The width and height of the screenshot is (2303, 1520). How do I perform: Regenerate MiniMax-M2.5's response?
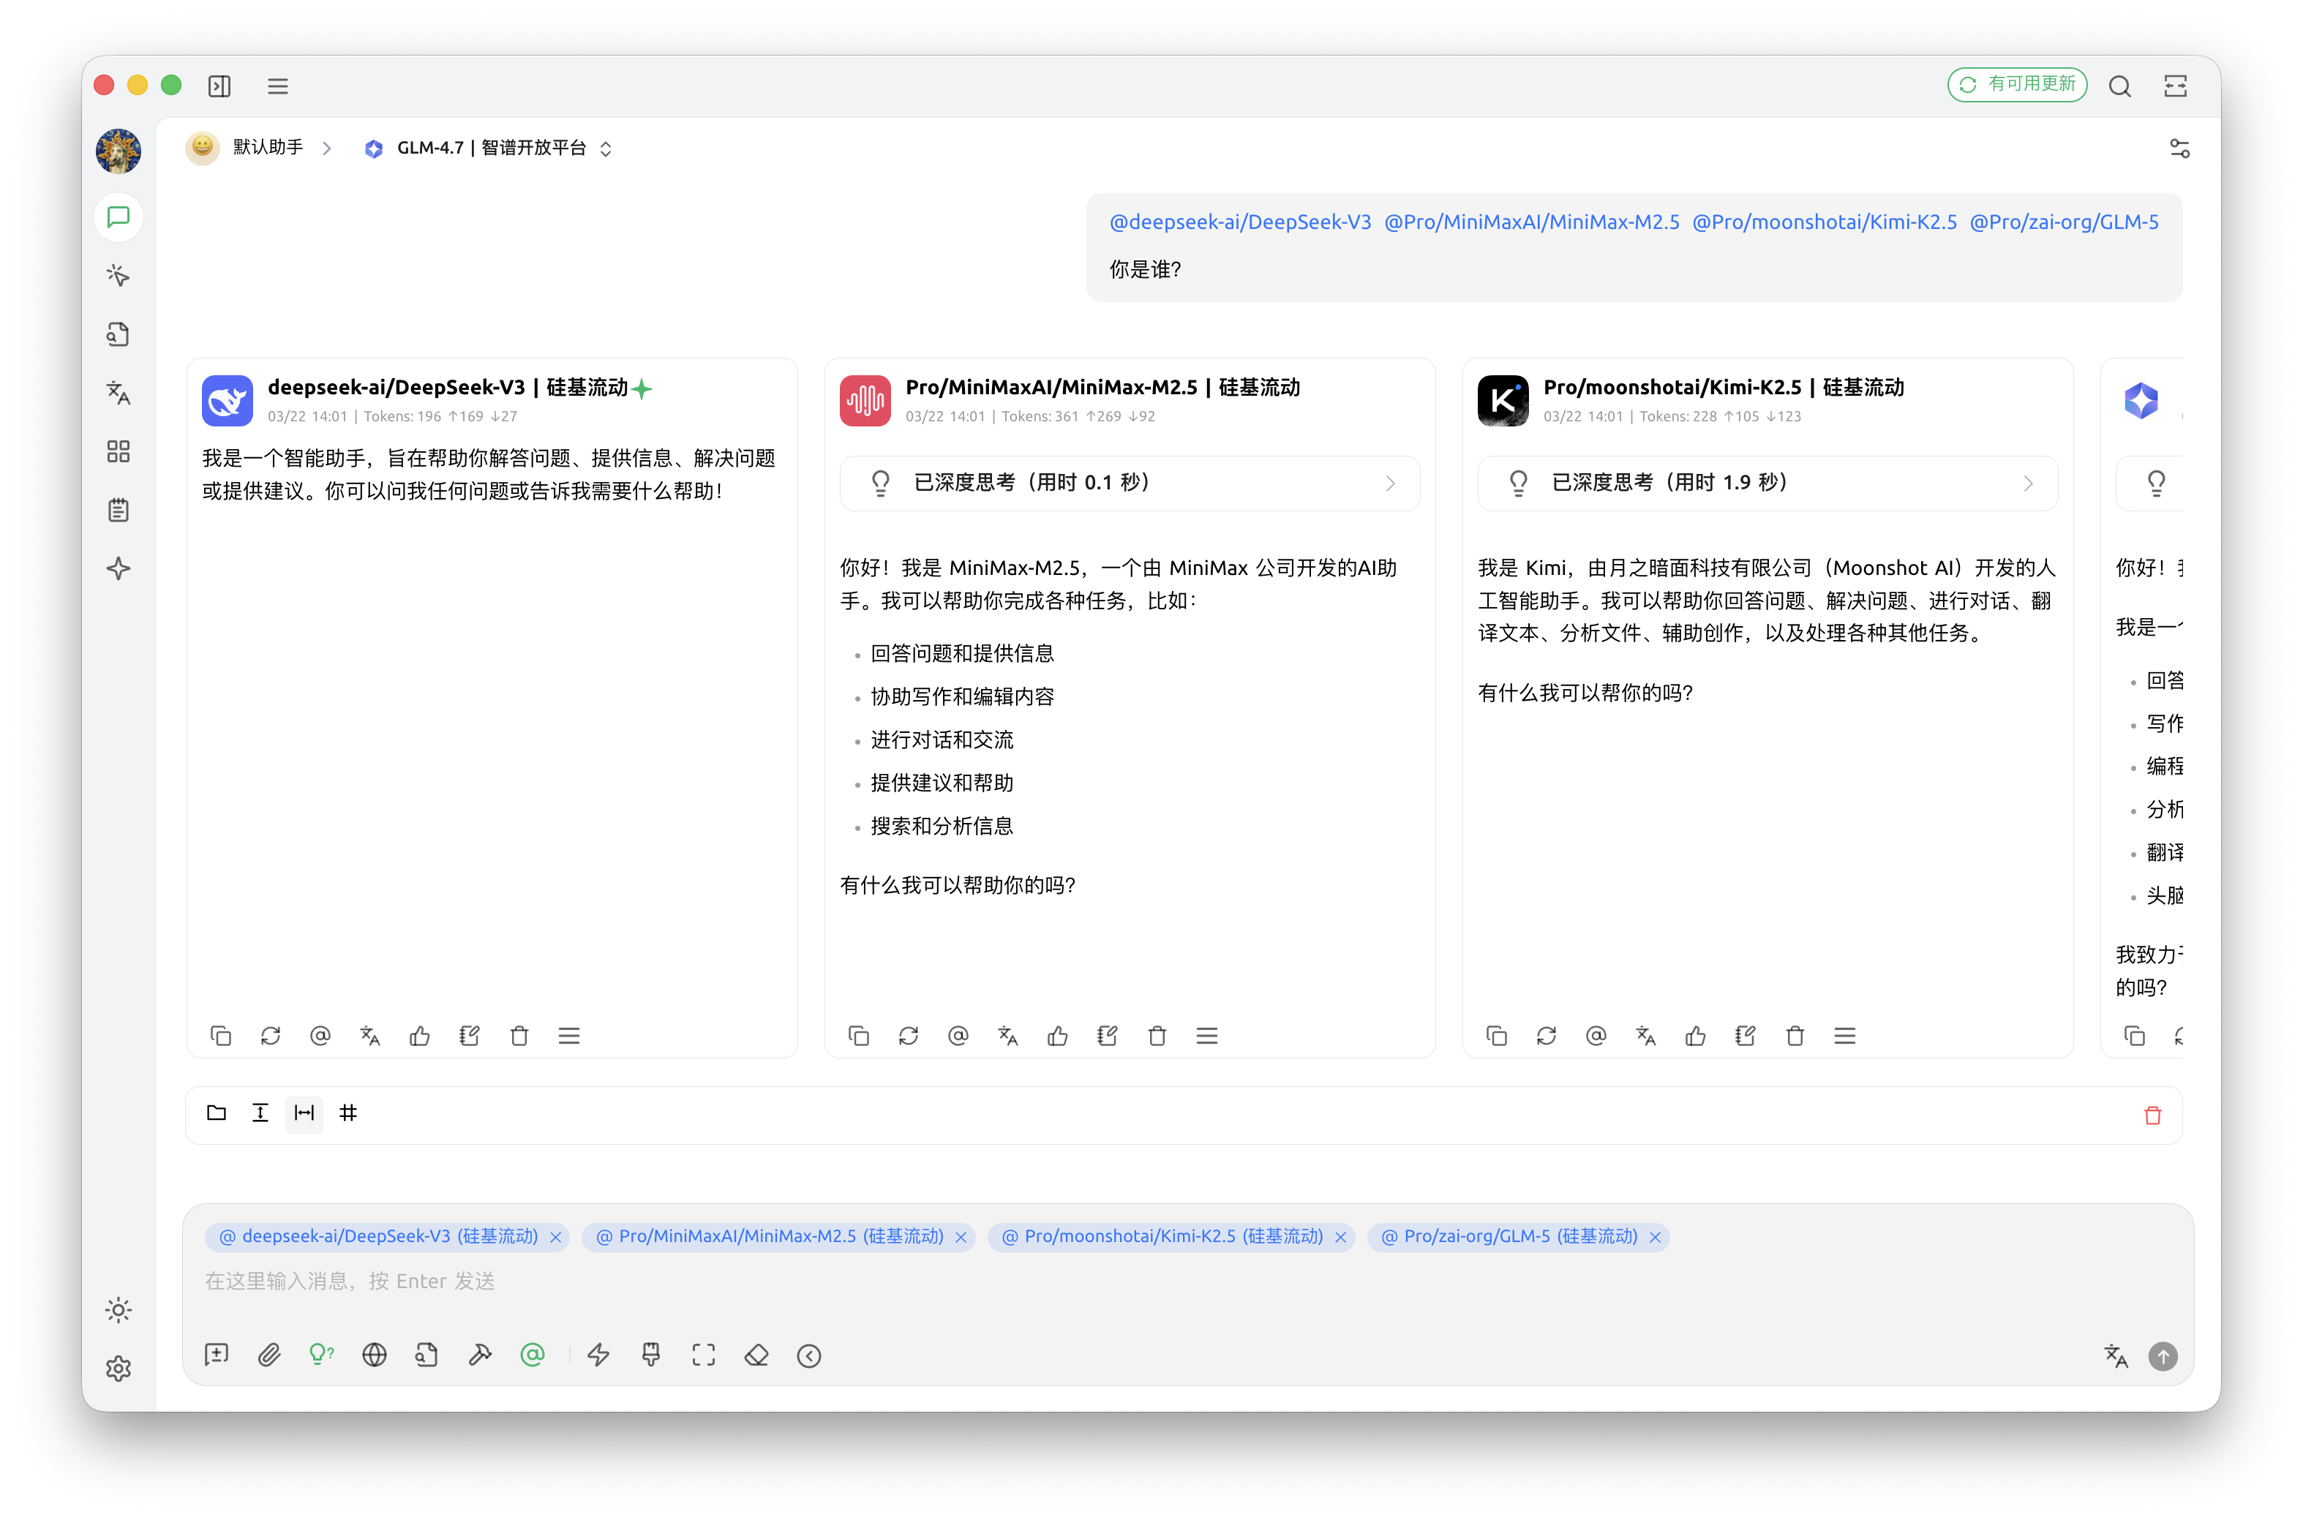coord(908,1035)
